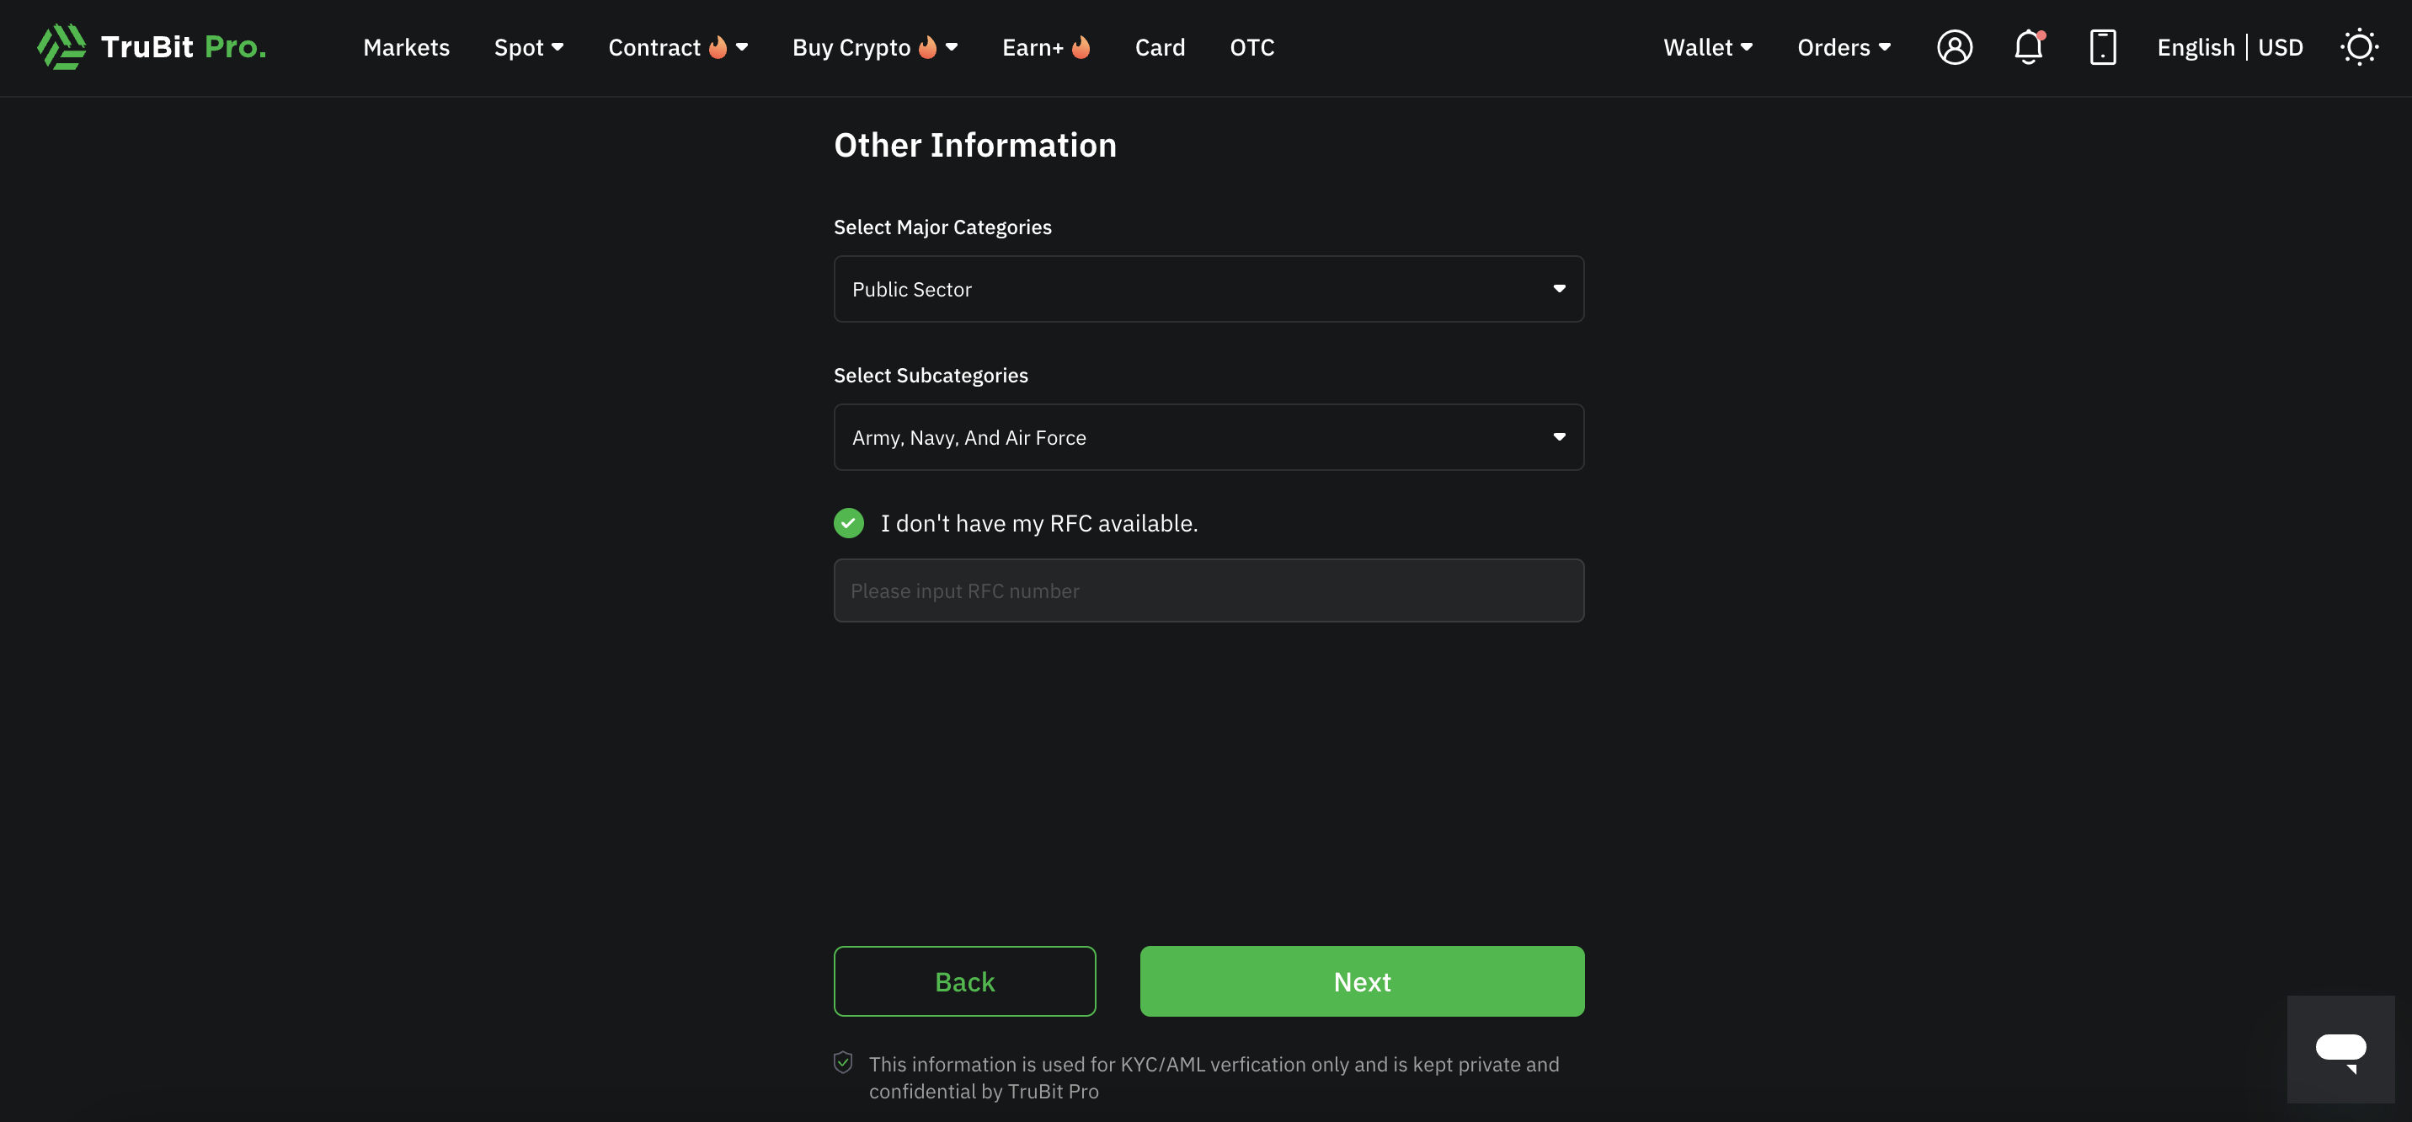Click the "Select Major Categories" label
This screenshot has height=1122, width=2412.
pyautogui.click(x=942, y=227)
